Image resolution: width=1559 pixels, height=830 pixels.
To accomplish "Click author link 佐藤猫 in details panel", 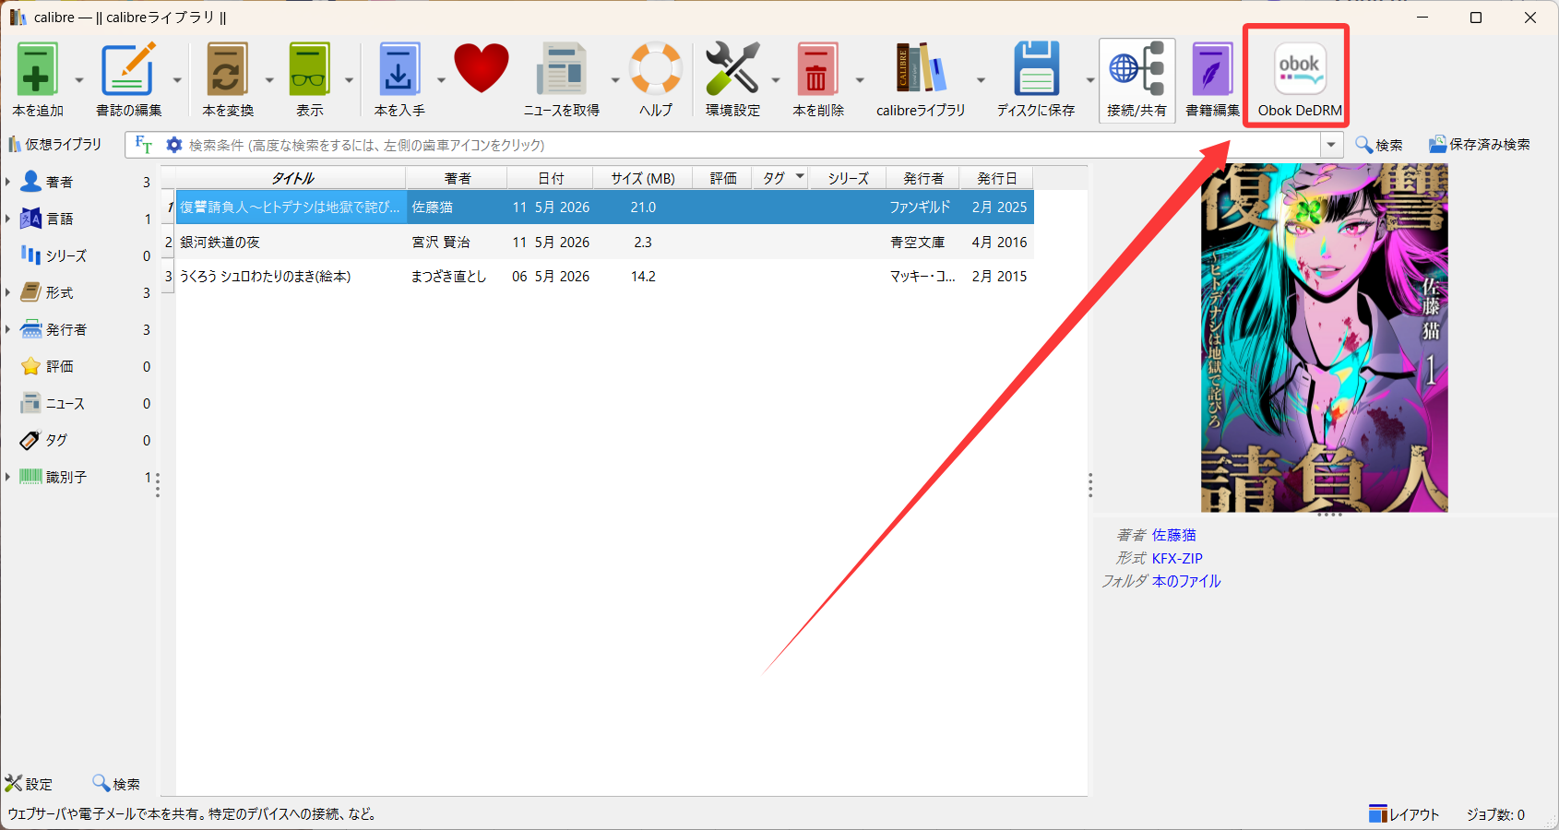I will point(1173,535).
